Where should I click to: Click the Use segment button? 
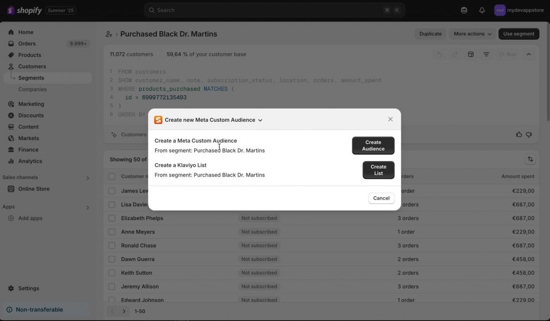coord(519,34)
